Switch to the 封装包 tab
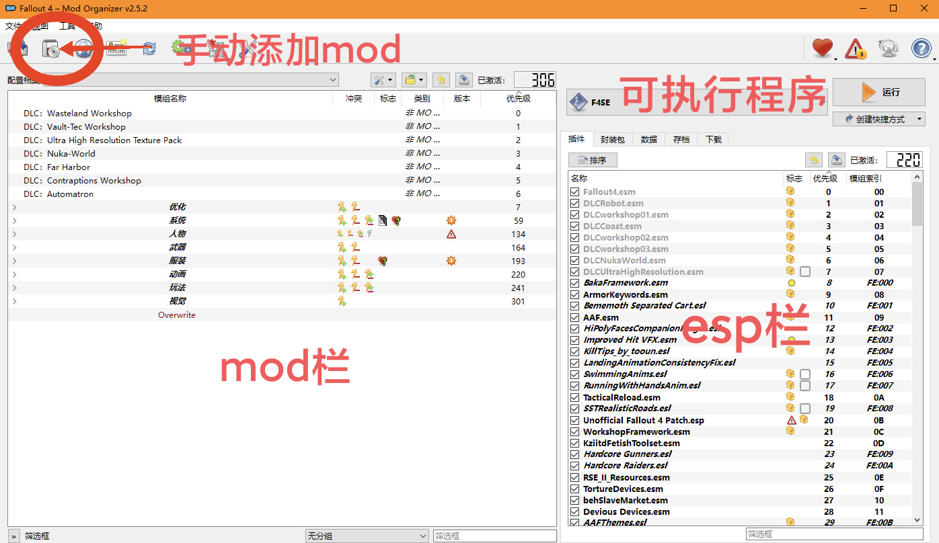This screenshot has width=939, height=543. (612, 139)
